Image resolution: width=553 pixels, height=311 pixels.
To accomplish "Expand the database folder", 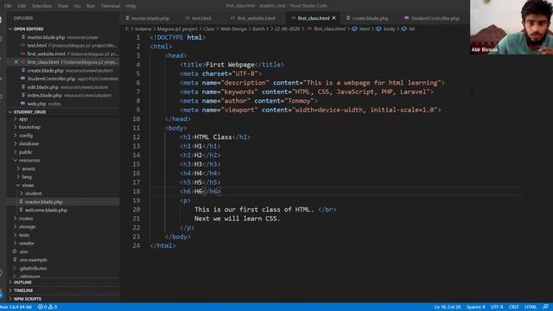I will (x=29, y=144).
